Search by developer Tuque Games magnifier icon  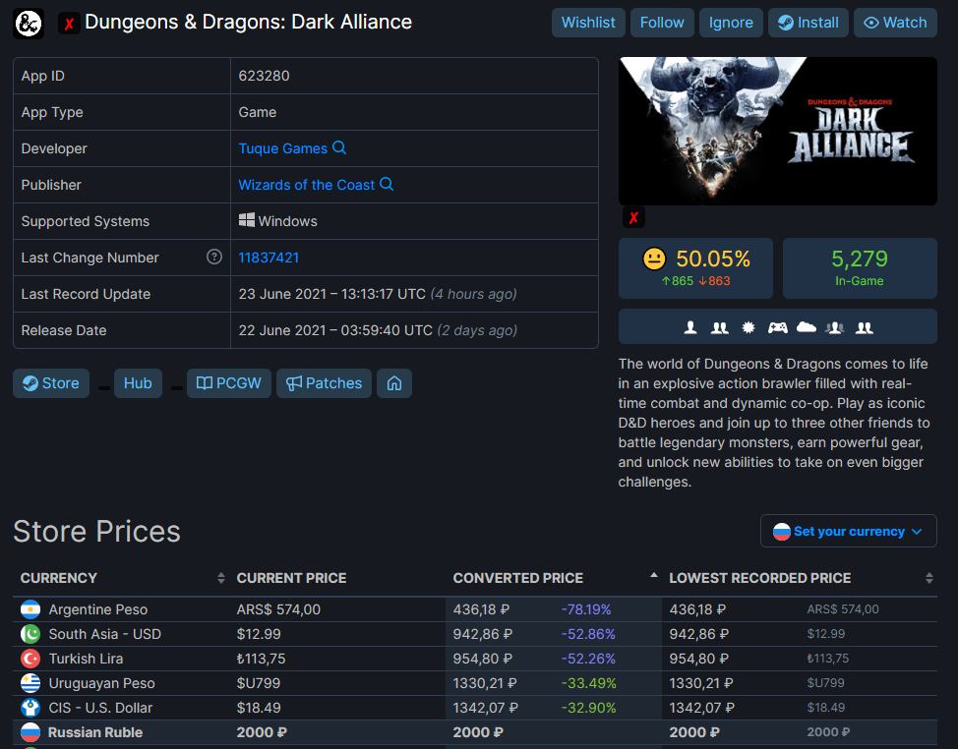click(339, 147)
